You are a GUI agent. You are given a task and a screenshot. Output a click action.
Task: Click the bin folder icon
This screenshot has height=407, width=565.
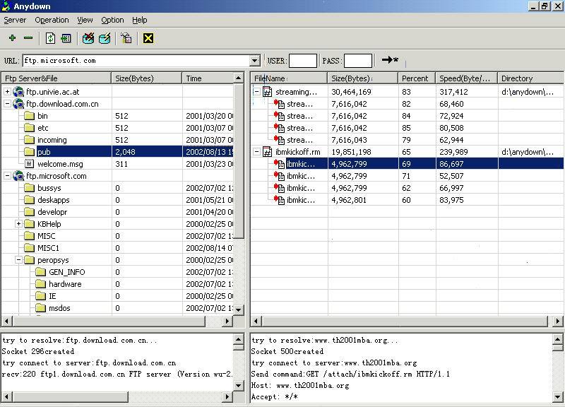pyautogui.click(x=29, y=116)
